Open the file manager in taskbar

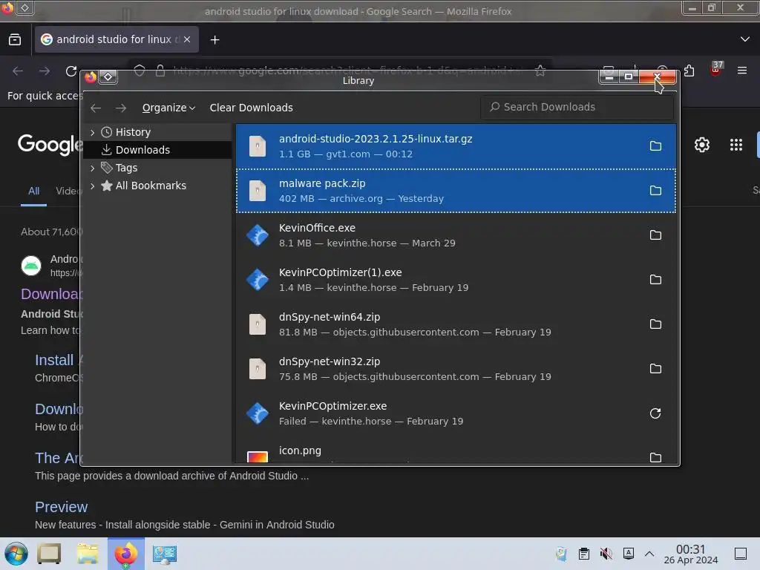point(88,554)
